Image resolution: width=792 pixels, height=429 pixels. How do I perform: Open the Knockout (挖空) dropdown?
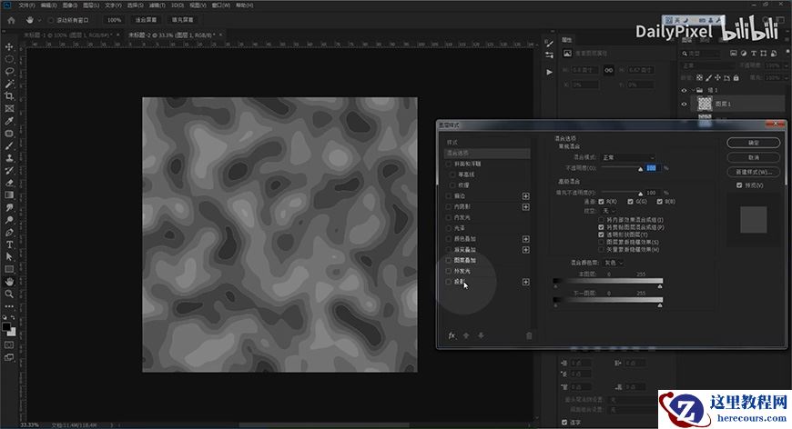[609, 211]
